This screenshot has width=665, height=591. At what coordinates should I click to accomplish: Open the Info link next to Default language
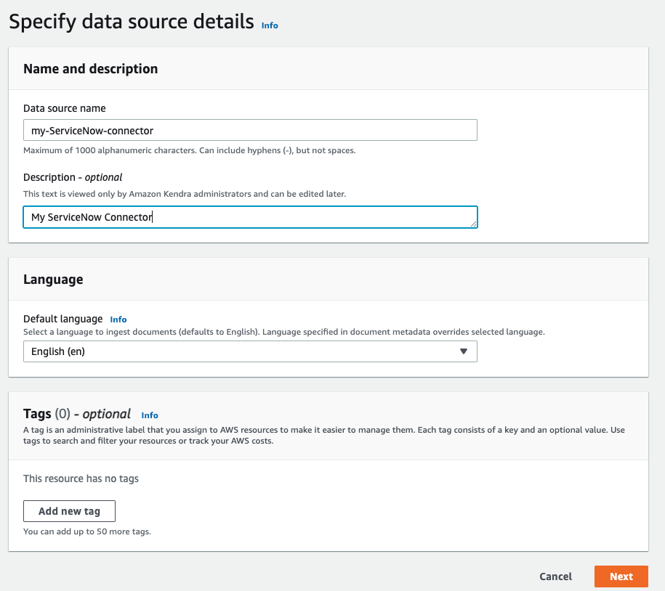point(118,319)
